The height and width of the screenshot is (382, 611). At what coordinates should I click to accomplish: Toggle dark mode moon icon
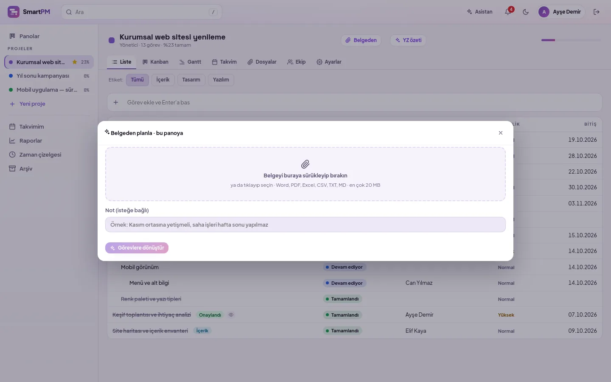(526, 12)
